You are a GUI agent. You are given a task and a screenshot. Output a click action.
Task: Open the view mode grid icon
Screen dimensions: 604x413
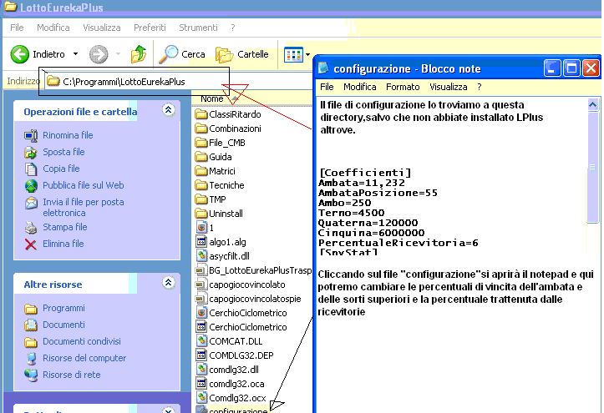293,54
